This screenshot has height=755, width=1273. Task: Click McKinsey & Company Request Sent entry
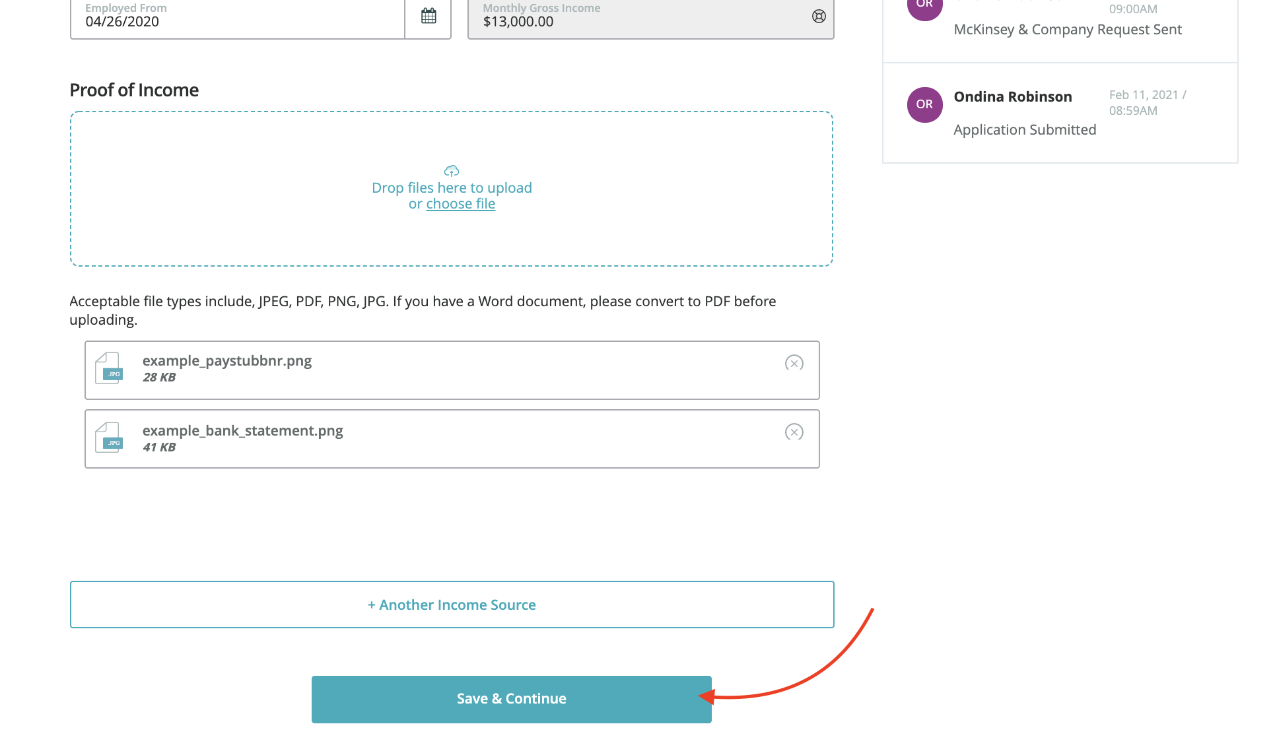[1068, 30]
